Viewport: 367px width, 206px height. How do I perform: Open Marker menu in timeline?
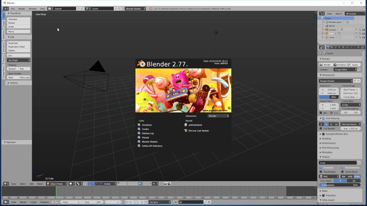(23, 202)
